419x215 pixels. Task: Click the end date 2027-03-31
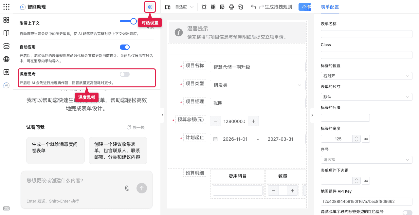(x=281, y=139)
